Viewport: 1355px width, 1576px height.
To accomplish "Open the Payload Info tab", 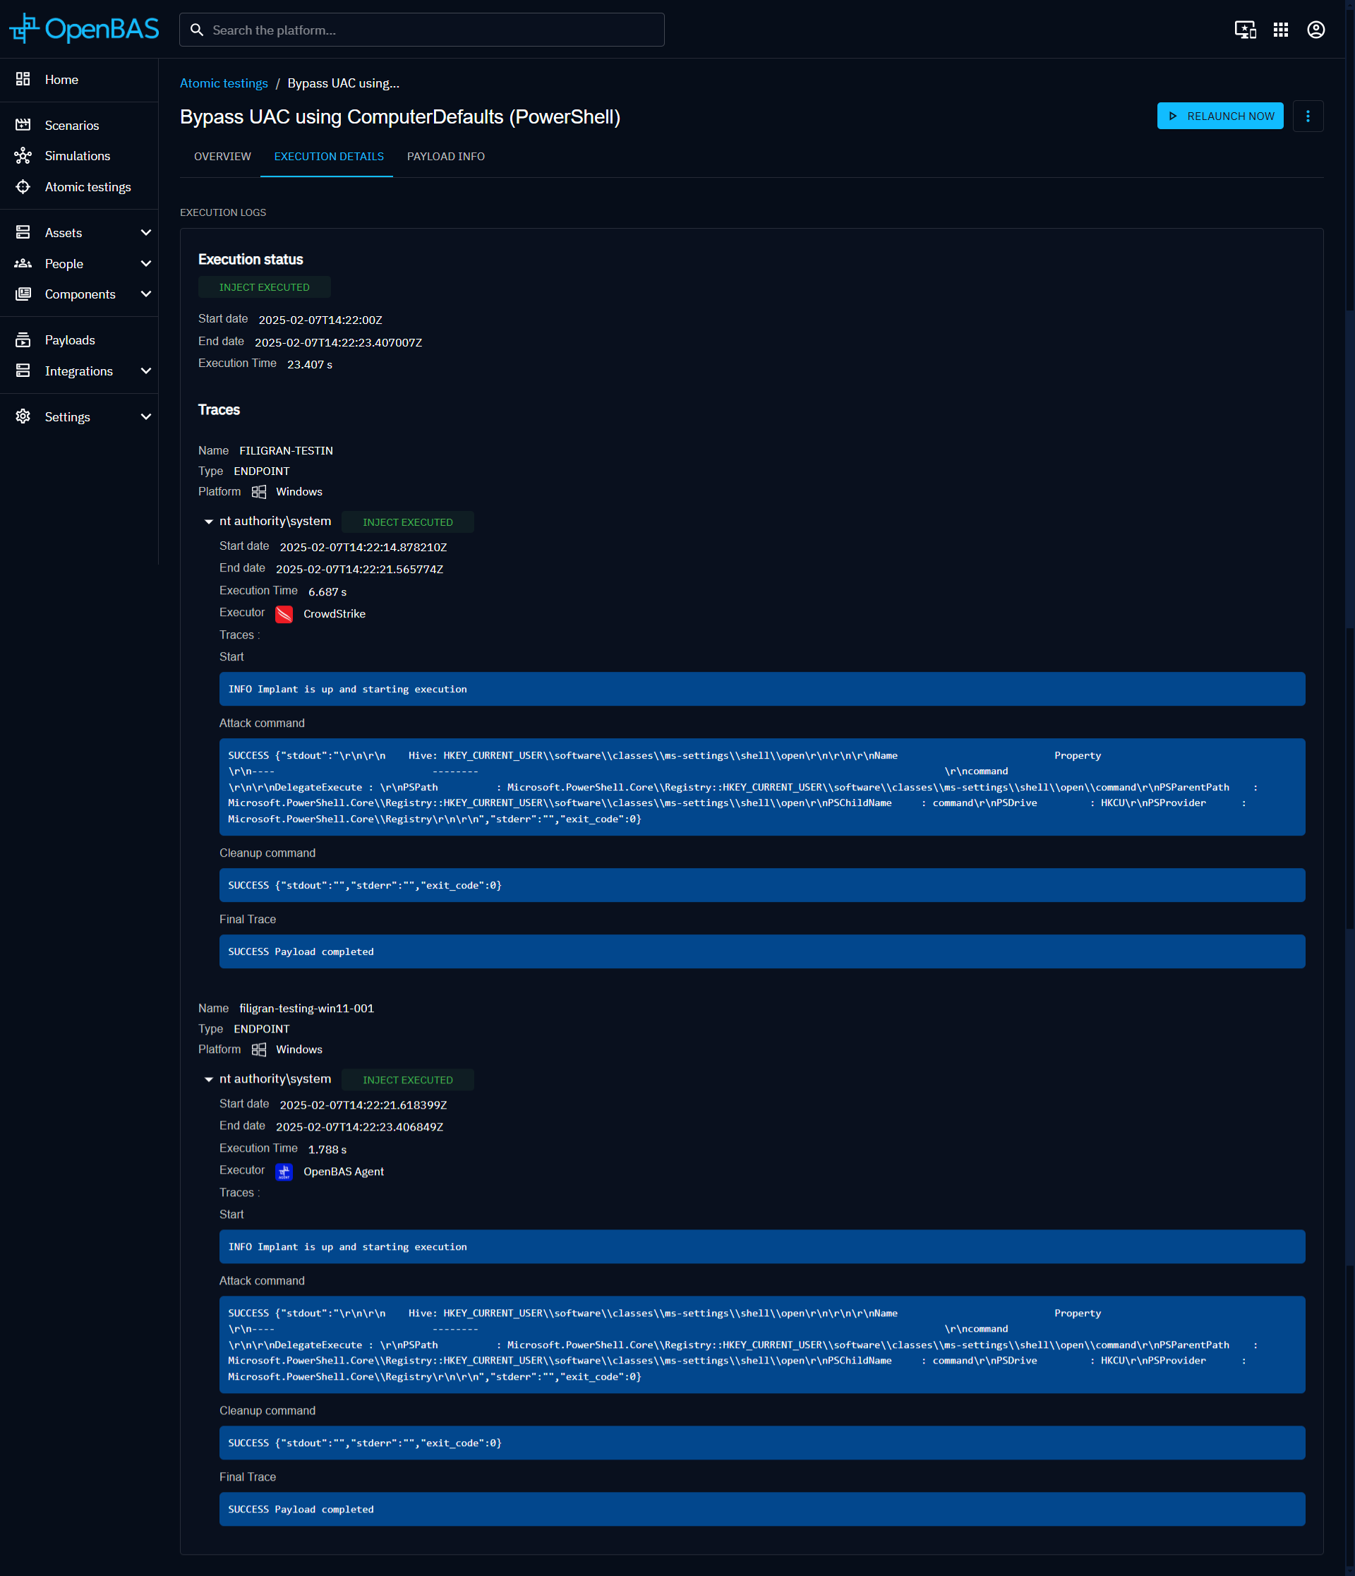I will tap(445, 157).
